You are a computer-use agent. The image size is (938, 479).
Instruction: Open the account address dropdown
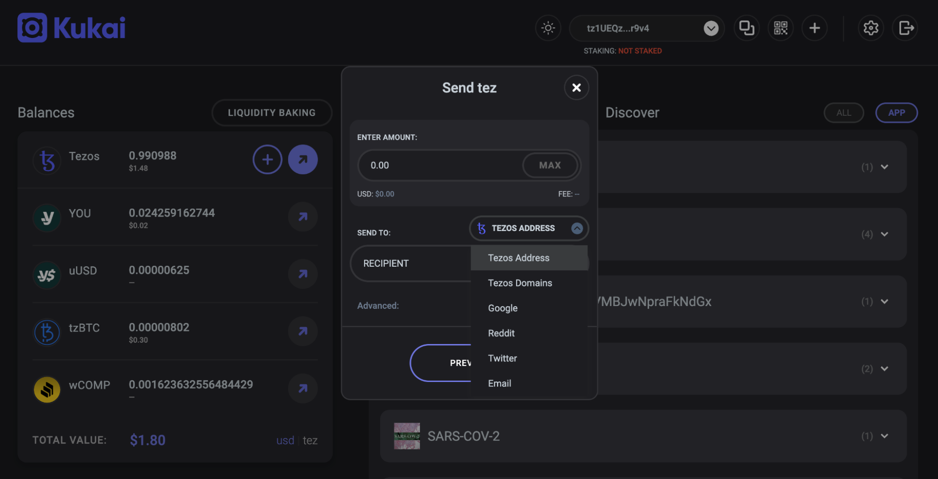tap(711, 28)
